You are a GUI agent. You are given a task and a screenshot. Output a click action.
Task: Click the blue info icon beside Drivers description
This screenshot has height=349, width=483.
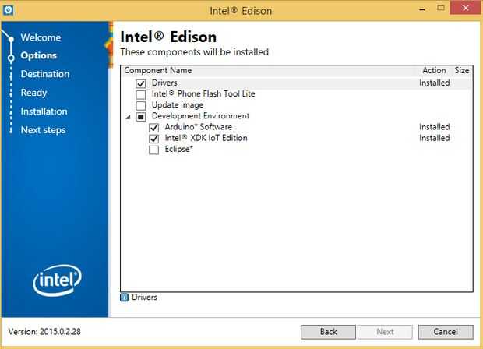[x=125, y=297]
